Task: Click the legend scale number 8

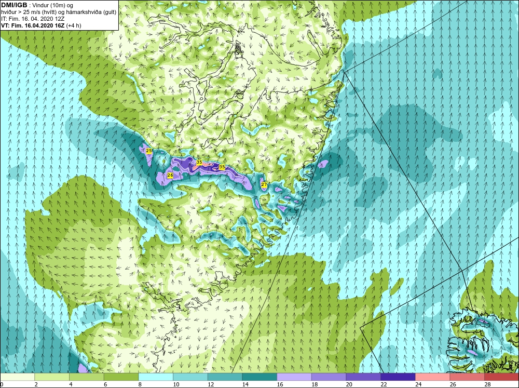Action: point(140,384)
